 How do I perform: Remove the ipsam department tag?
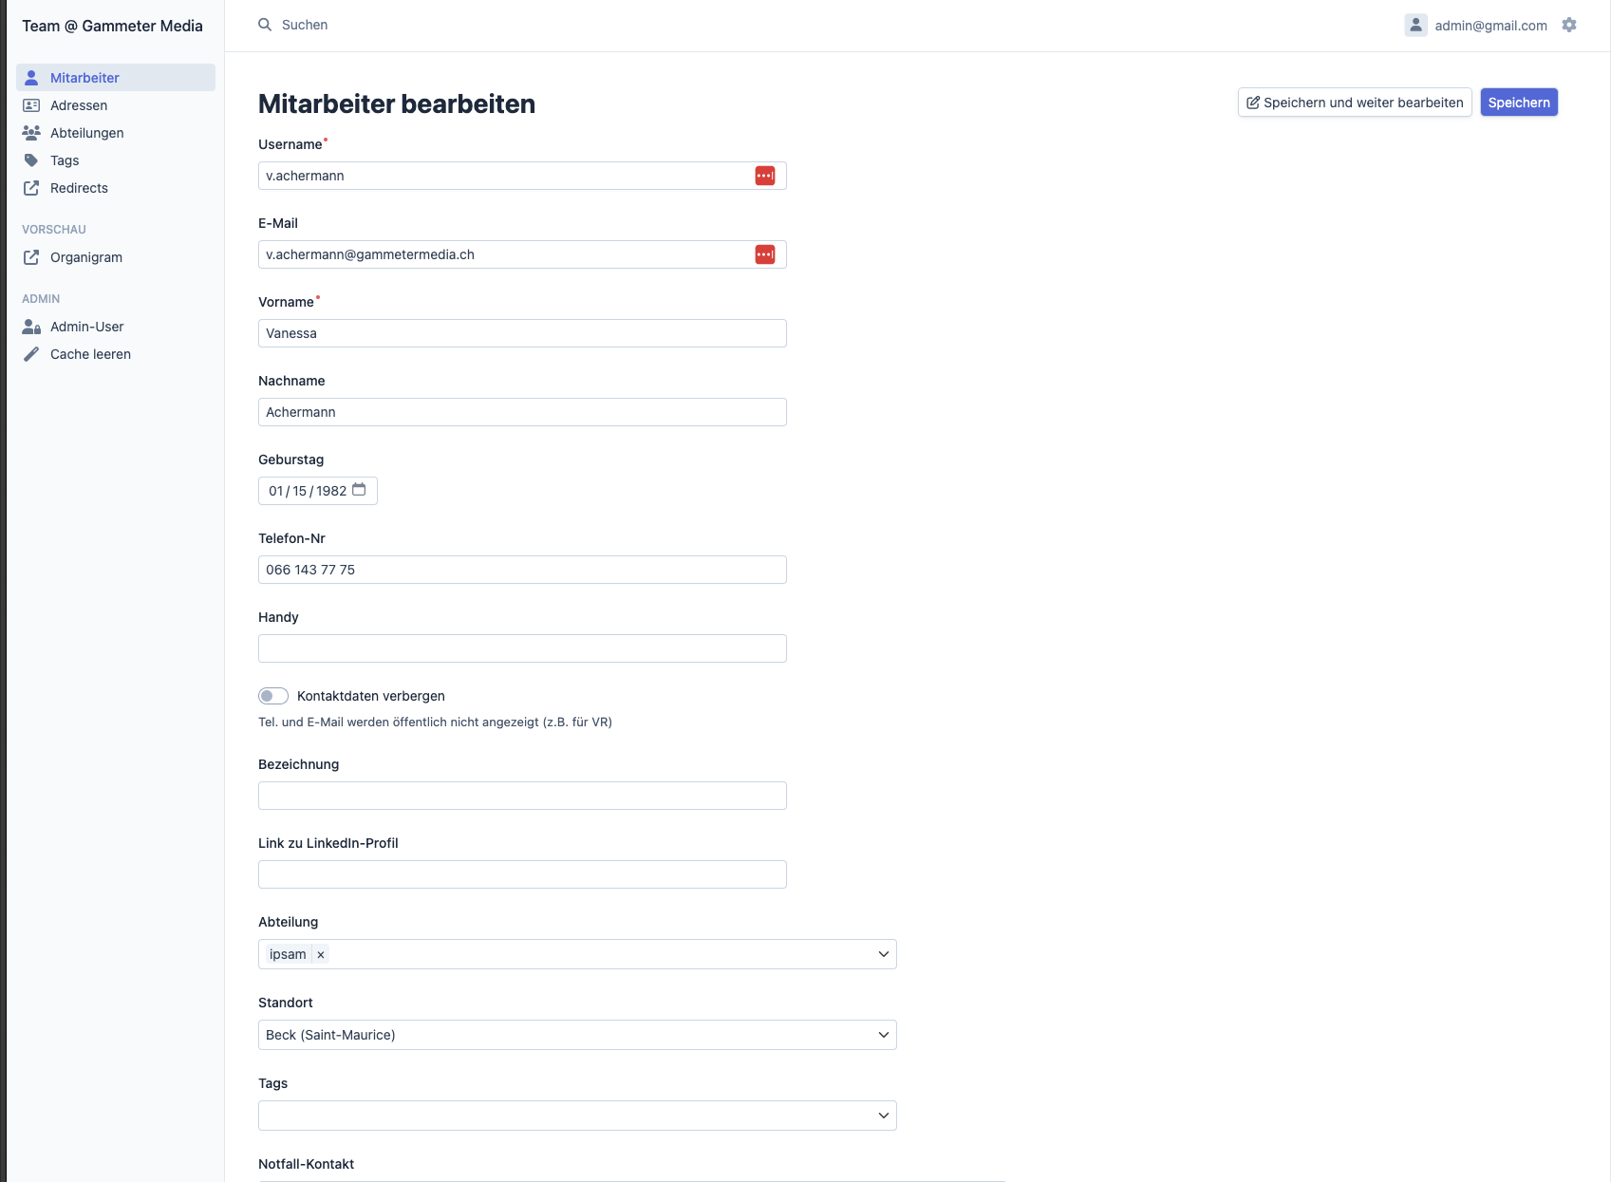tap(321, 955)
